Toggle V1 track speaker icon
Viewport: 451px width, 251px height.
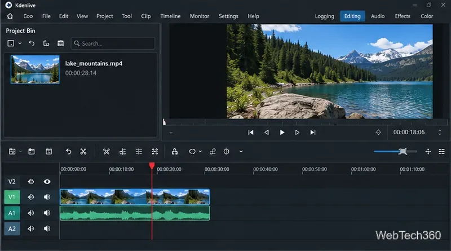tap(47, 197)
